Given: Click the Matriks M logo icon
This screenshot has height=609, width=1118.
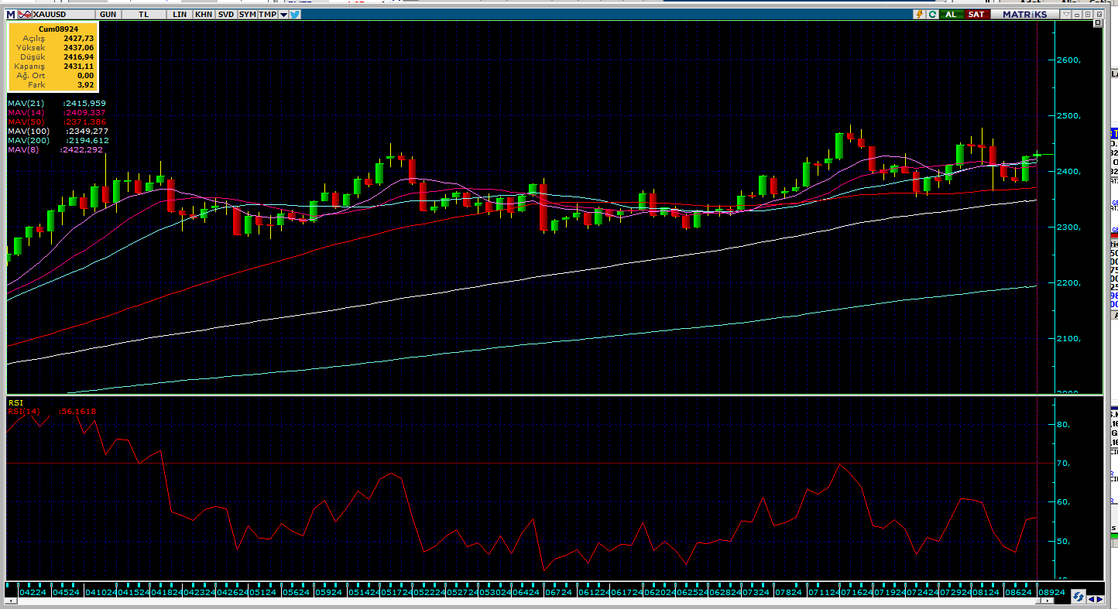Looking at the screenshot, I should coord(10,14).
